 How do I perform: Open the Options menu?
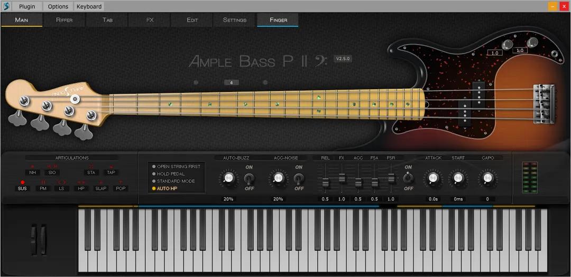tap(58, 6)
